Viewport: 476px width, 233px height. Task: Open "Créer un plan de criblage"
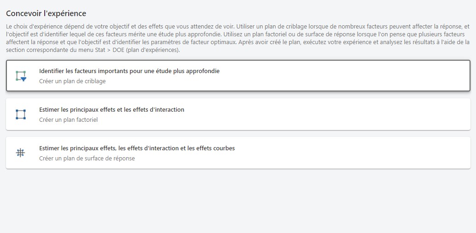pos(72,81)
